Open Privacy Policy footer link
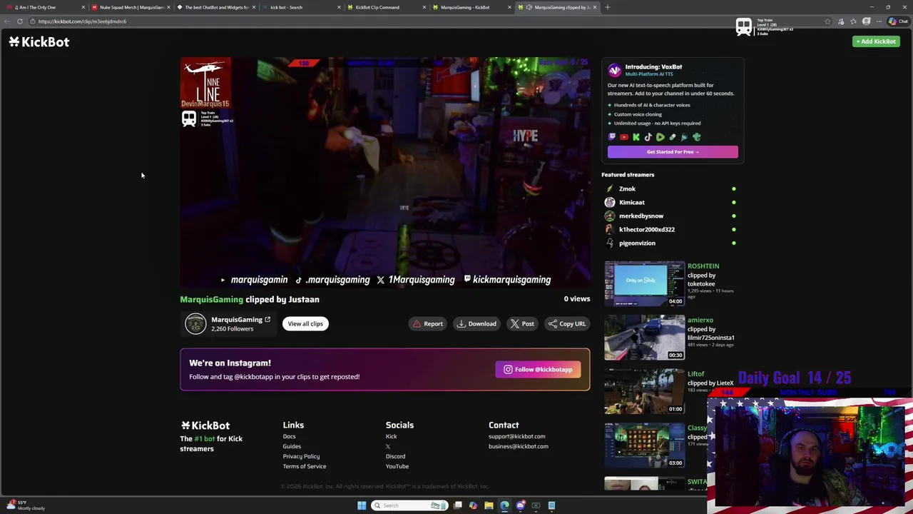 click(x=301, y=456)
